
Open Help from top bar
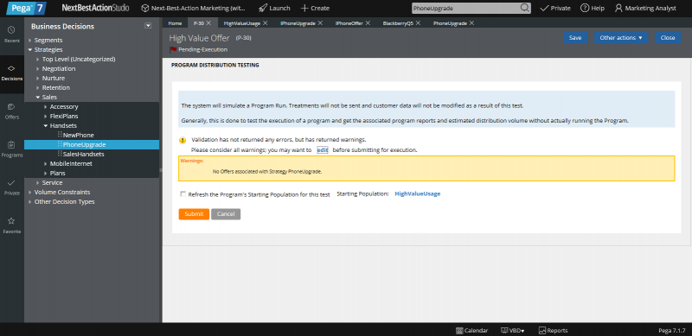pyautogui.click(x=593, y=8)
